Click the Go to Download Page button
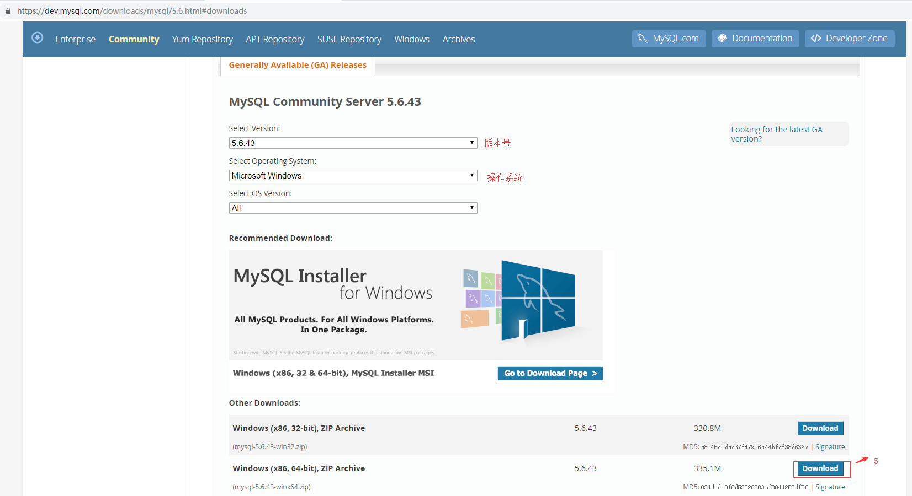The height and width of the screenshot is (496, 912). (x=550, y=373)
